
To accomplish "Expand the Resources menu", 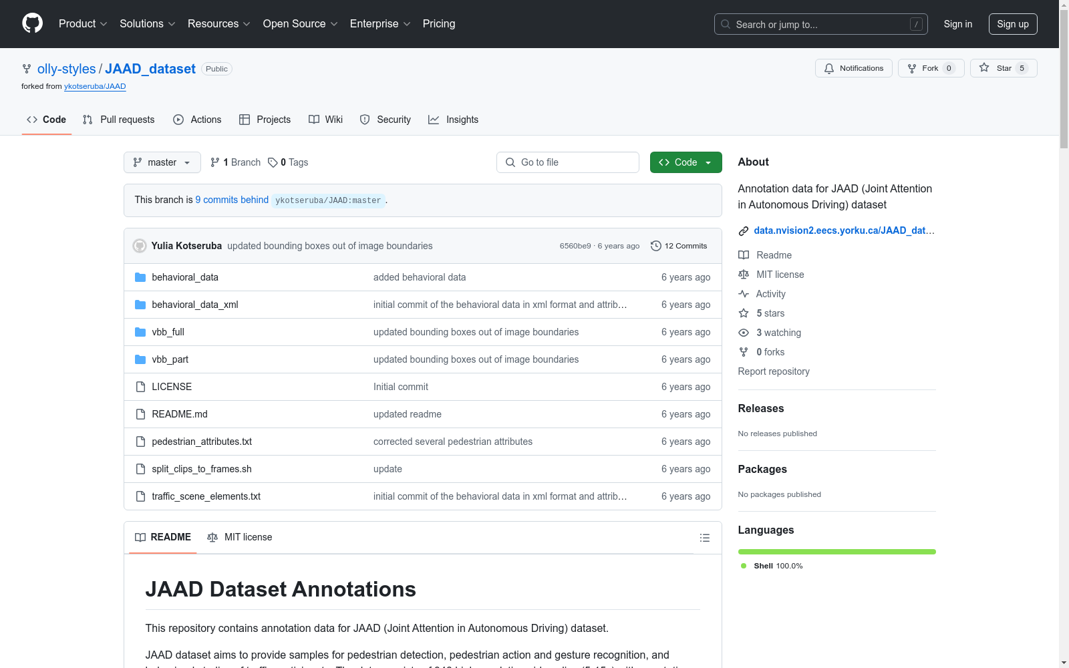I will [x=219, y=23].
